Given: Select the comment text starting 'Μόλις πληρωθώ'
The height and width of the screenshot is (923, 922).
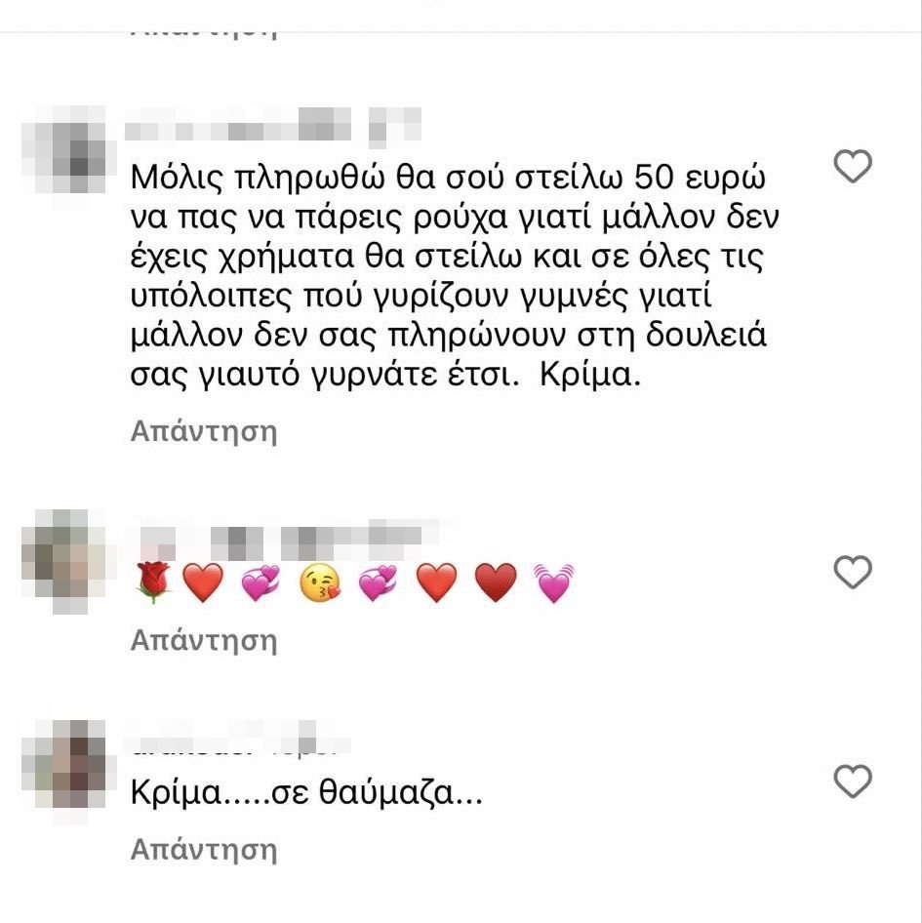Looking at the screenshot, I should coord(455,275).
